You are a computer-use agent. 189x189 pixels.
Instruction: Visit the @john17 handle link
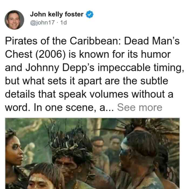(42, 22)
